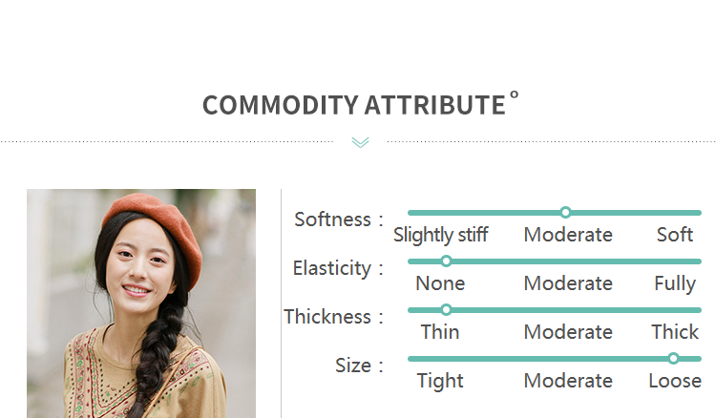Click the Size slider handle
The height and width of the screenshot is (418, 716).
tap(673, 358)
